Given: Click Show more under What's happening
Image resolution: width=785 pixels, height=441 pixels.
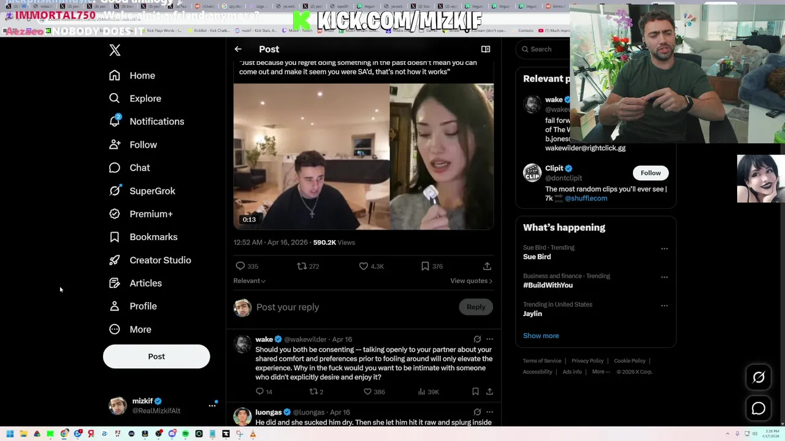Looking at the screenshot, I should click(x=541, y=336).
